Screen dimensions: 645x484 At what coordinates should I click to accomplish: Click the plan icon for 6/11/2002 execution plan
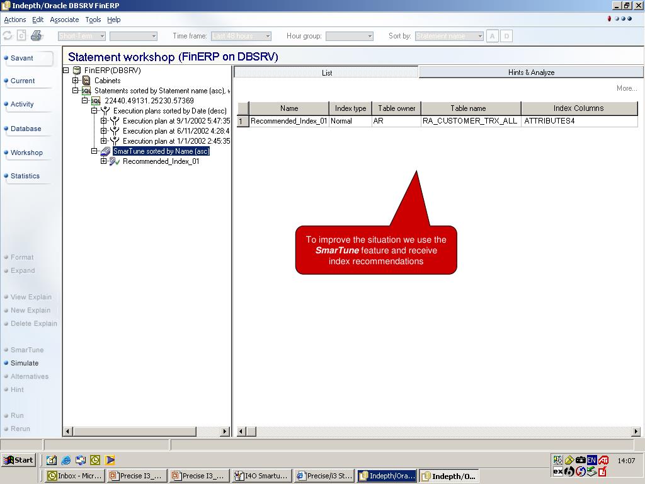115,131
